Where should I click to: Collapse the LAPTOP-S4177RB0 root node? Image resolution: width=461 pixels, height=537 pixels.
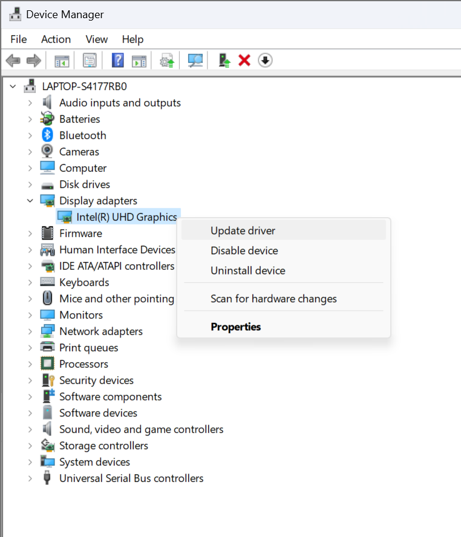tap(13, 86)
